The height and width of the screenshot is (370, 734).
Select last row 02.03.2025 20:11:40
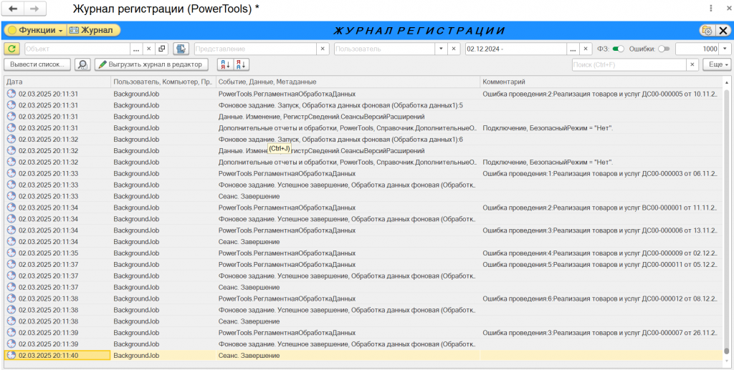tap(363, 356)
